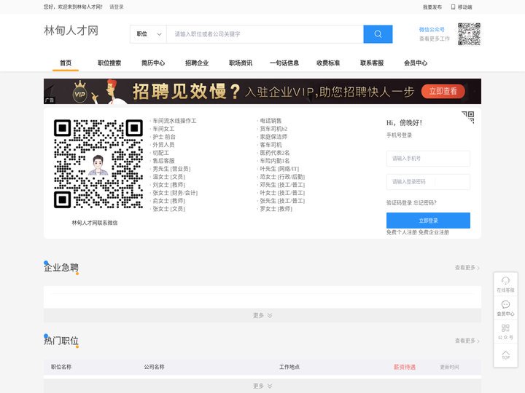This screenshot has height=393, width=525.
Task: Open 会员中心 chat icon in floating sidebar
Action: point(505,308)
